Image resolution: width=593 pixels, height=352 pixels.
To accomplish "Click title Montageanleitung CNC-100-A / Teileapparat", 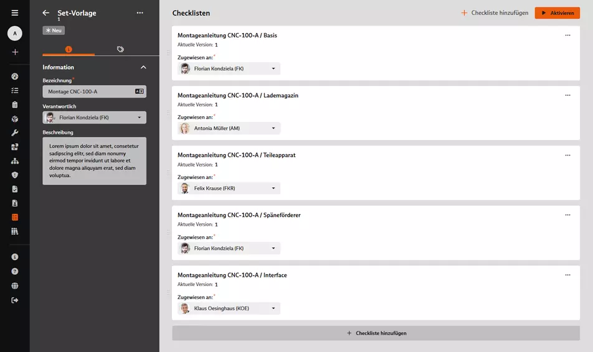I will tap(236, 155).
